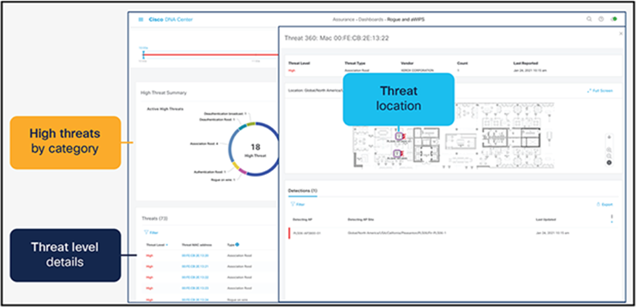Screen dimensions: 636x307
Task: Click the cloud notifications status icon
Action: 613,19
